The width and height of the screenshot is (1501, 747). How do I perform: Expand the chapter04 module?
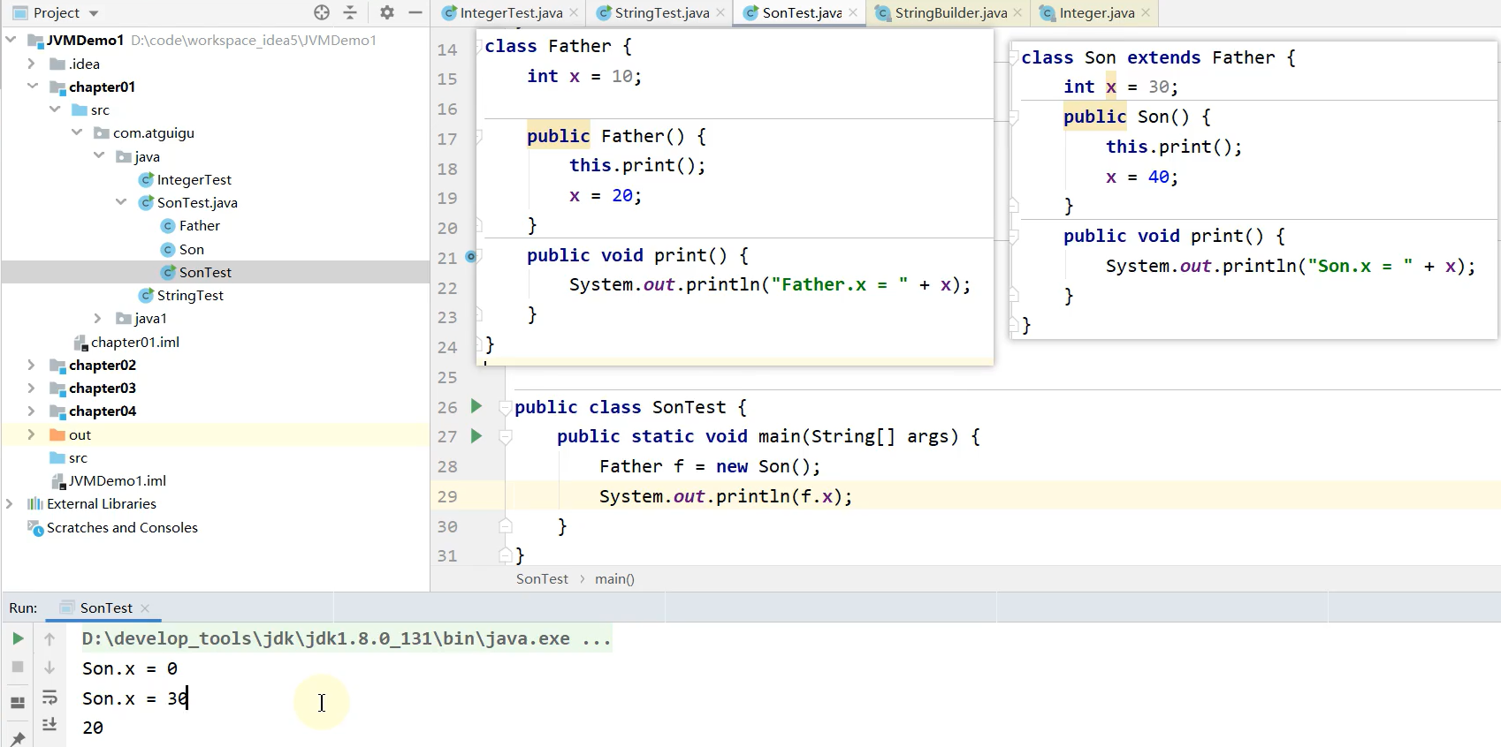click(32, 411)
